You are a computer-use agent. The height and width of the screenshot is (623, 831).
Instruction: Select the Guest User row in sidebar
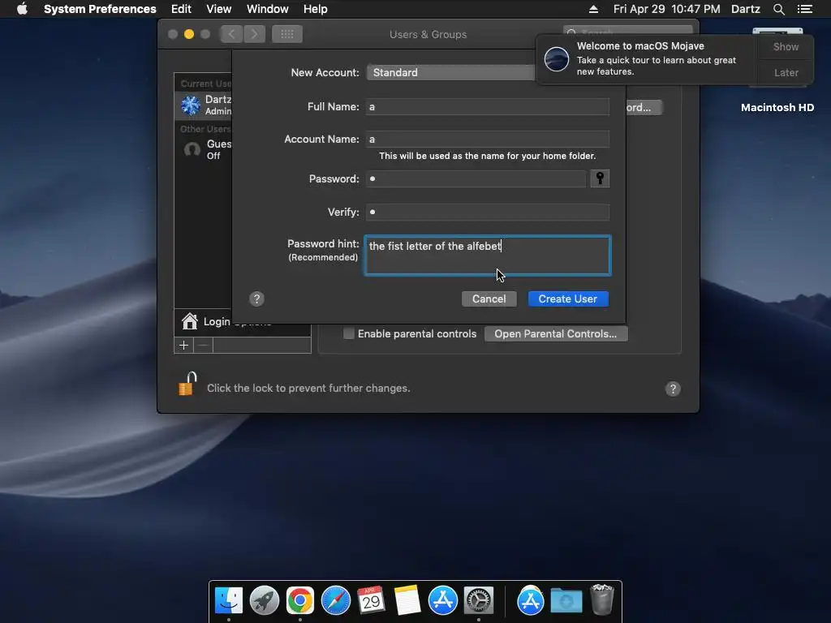pos(204,149)
